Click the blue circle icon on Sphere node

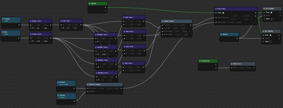click(221, 34)
